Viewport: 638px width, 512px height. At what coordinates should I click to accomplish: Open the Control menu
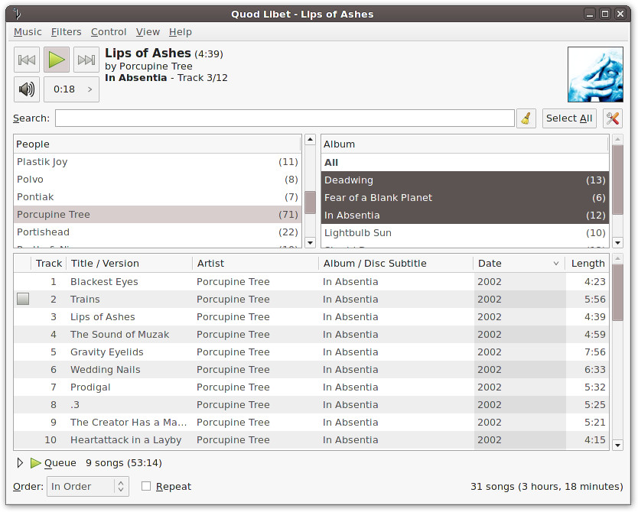pyautogui.click(x=109, y=31)
